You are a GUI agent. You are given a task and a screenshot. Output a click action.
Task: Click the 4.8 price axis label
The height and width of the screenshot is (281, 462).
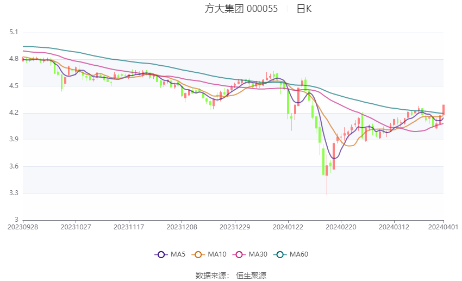14,59
